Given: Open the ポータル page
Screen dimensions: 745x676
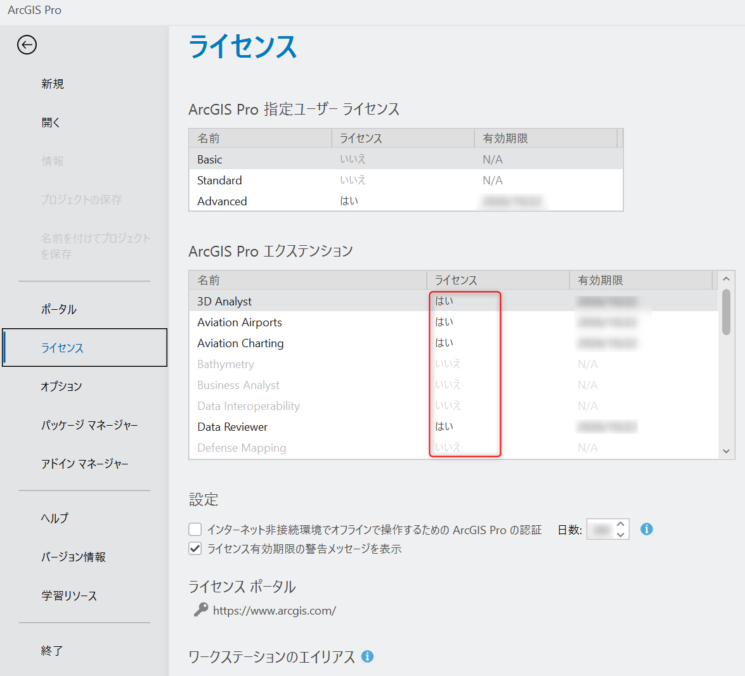Looking at the screenshot, I should point(59,309).
